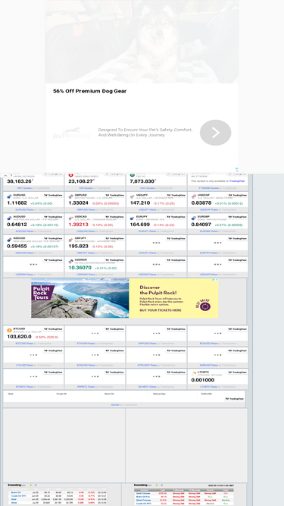Open GBPJPY Rates link
284x506 pixels.
86,253
